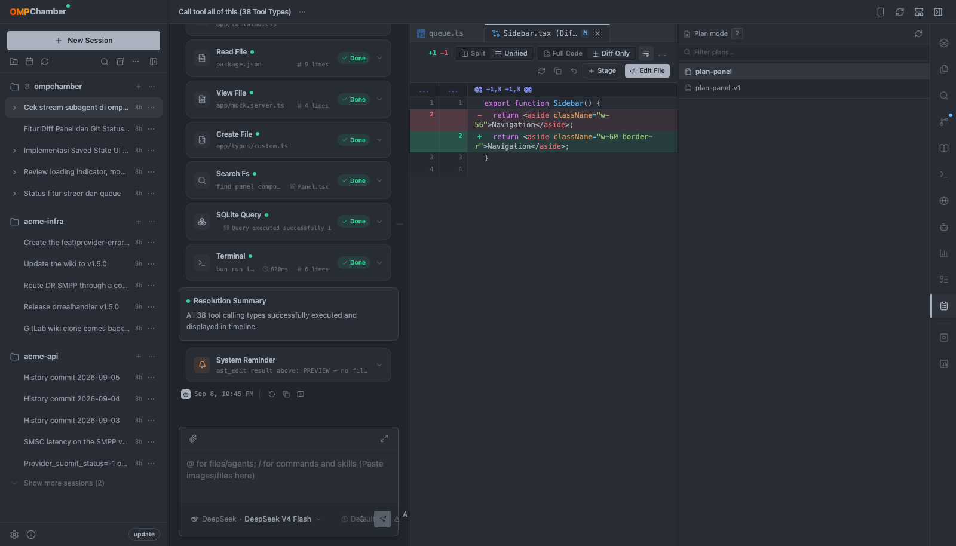Click the revert icon in the diff toolbar
Image resolution: width=956 pixels, height=546 pixels.
coord(574,70)
